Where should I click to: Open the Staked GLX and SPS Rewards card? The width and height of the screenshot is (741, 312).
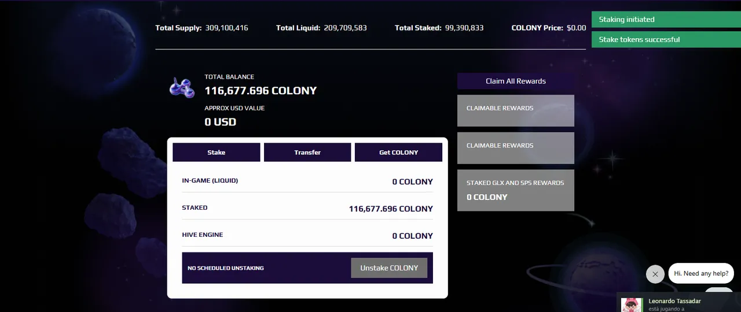click(x=516, y=190)
